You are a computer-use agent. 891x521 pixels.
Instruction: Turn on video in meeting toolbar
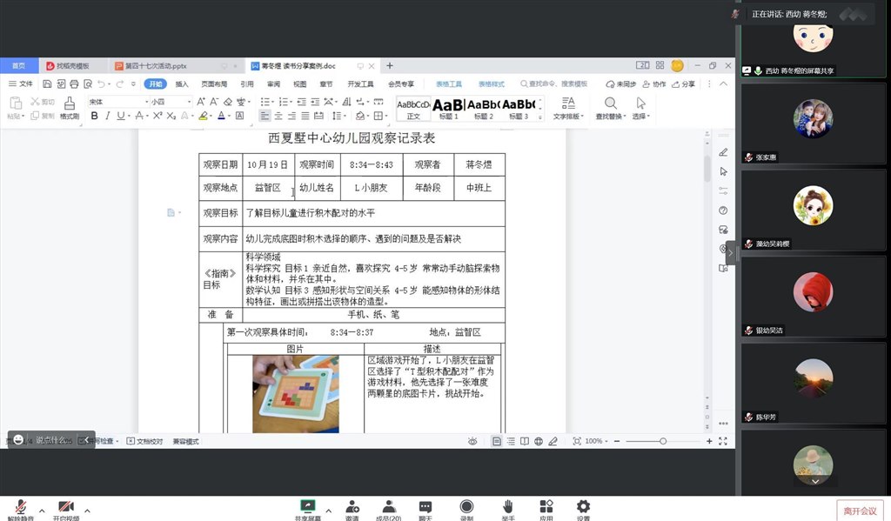tap(66, 510)
